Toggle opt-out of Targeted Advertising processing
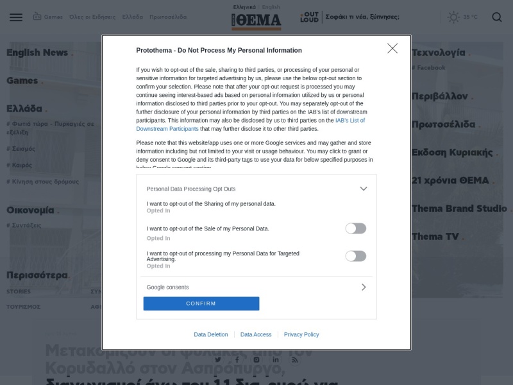This screenshot has height=385, width=513. tap(356, 256)
